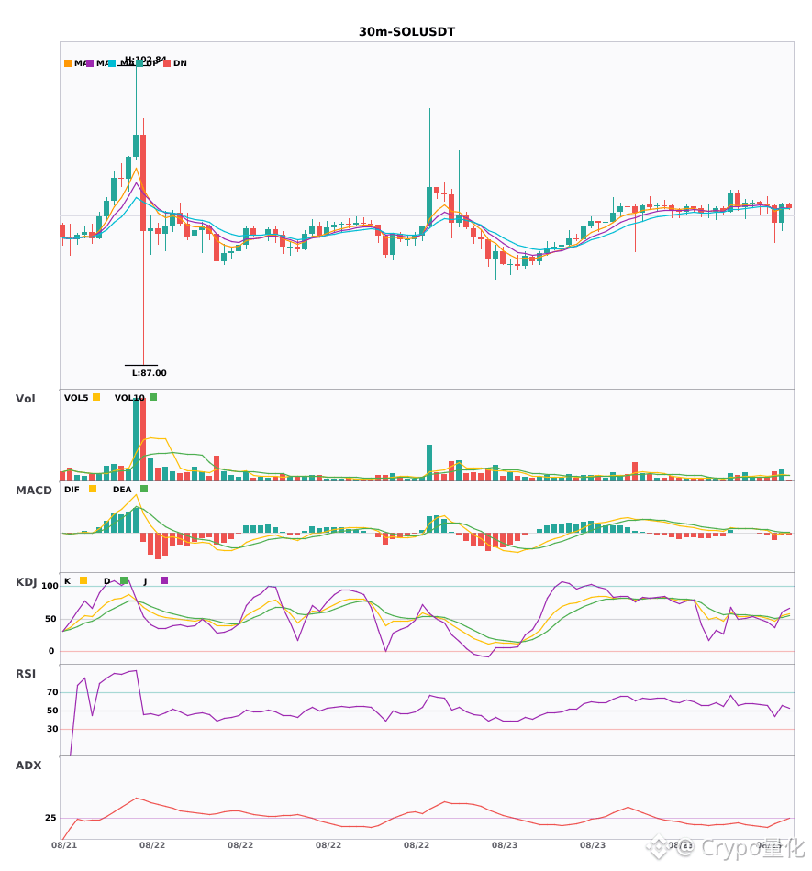Click the DEA legend label
This screenshot has width=812, height=871.
pyautogui.click(x=122, y=490)
